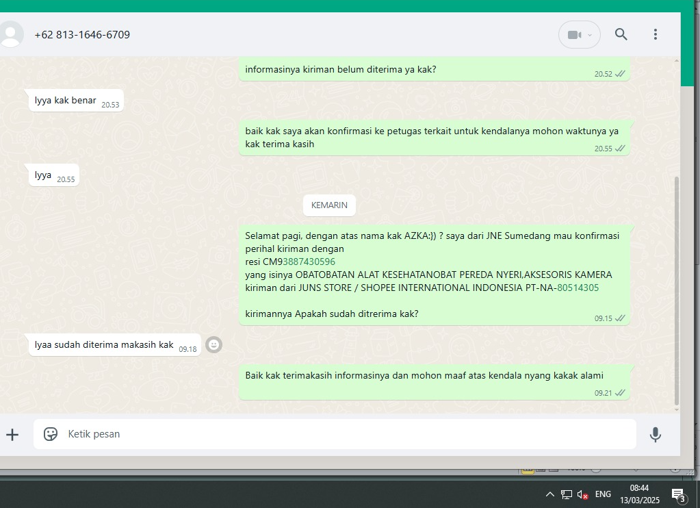
Task: Open the network status tray icon
Action: point(567,494)
